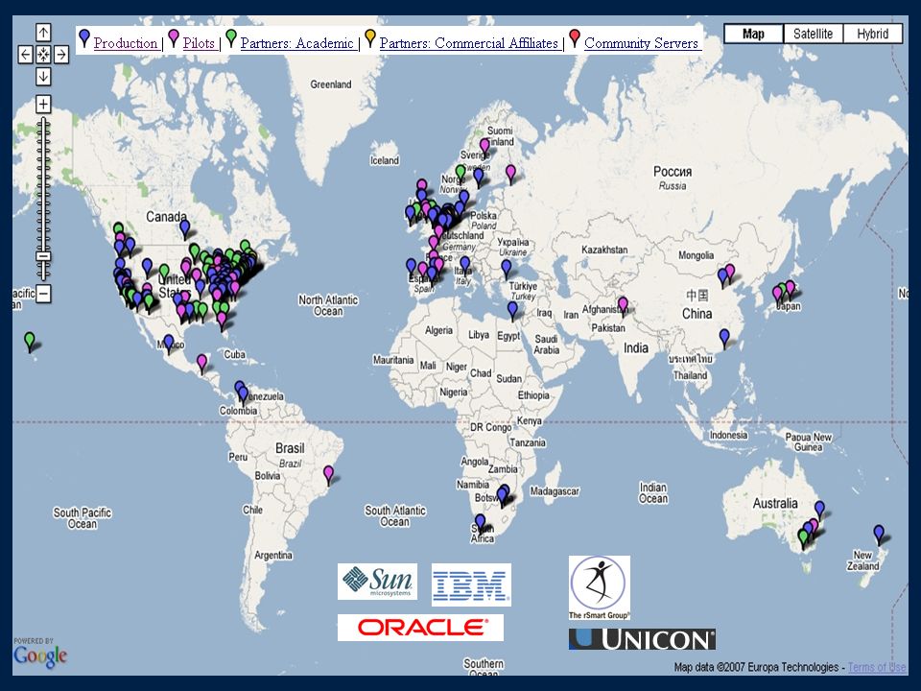The image size is (921, 691).
Task: Click the Oracle logo
Action: pos(420,628)
